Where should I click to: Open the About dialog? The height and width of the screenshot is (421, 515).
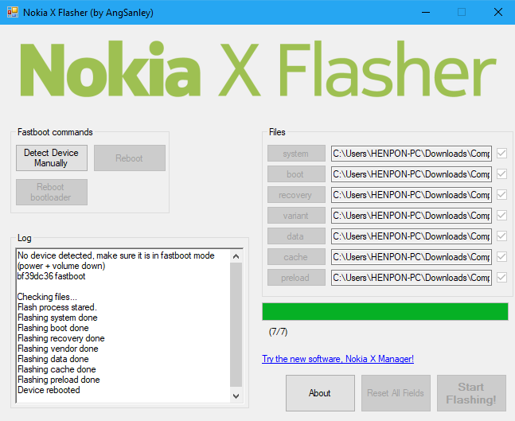(320, 393)
